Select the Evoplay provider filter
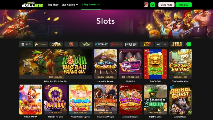213x120 pixels. click(x=101, y=44)
